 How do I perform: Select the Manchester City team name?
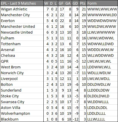[x=15, y=15]
